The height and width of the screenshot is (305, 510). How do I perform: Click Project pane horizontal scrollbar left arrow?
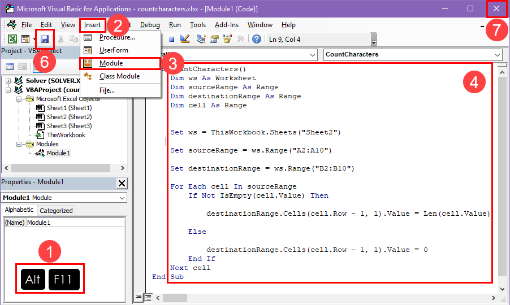[7, 168]
